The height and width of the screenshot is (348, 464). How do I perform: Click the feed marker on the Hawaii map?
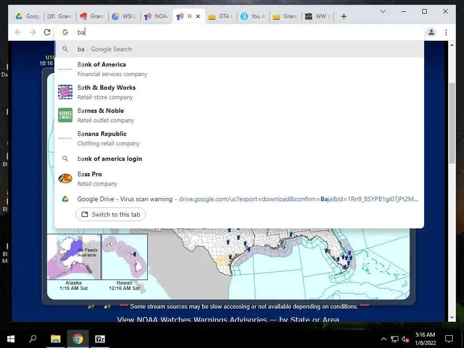coord(135,254)
